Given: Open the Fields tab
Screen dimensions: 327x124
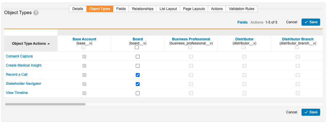Looking at the screenshot, I should click(x=121, y=9).
